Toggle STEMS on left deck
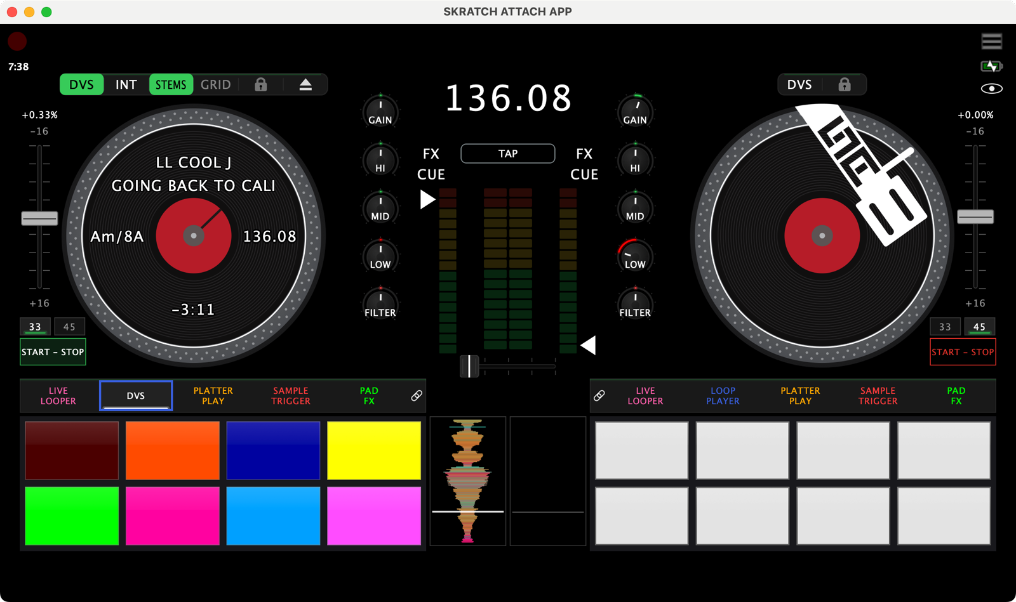 tap(171, 84)
